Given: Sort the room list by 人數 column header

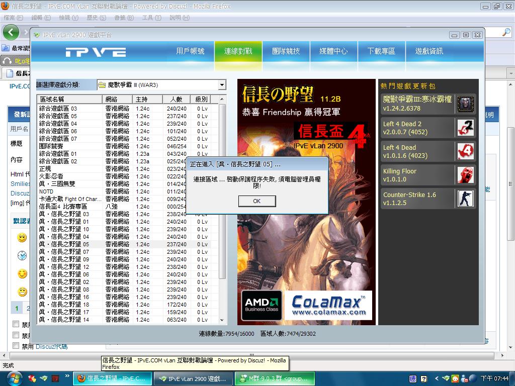Looking at the screenshot, I should pyautogui.click(x=176, y=99).
